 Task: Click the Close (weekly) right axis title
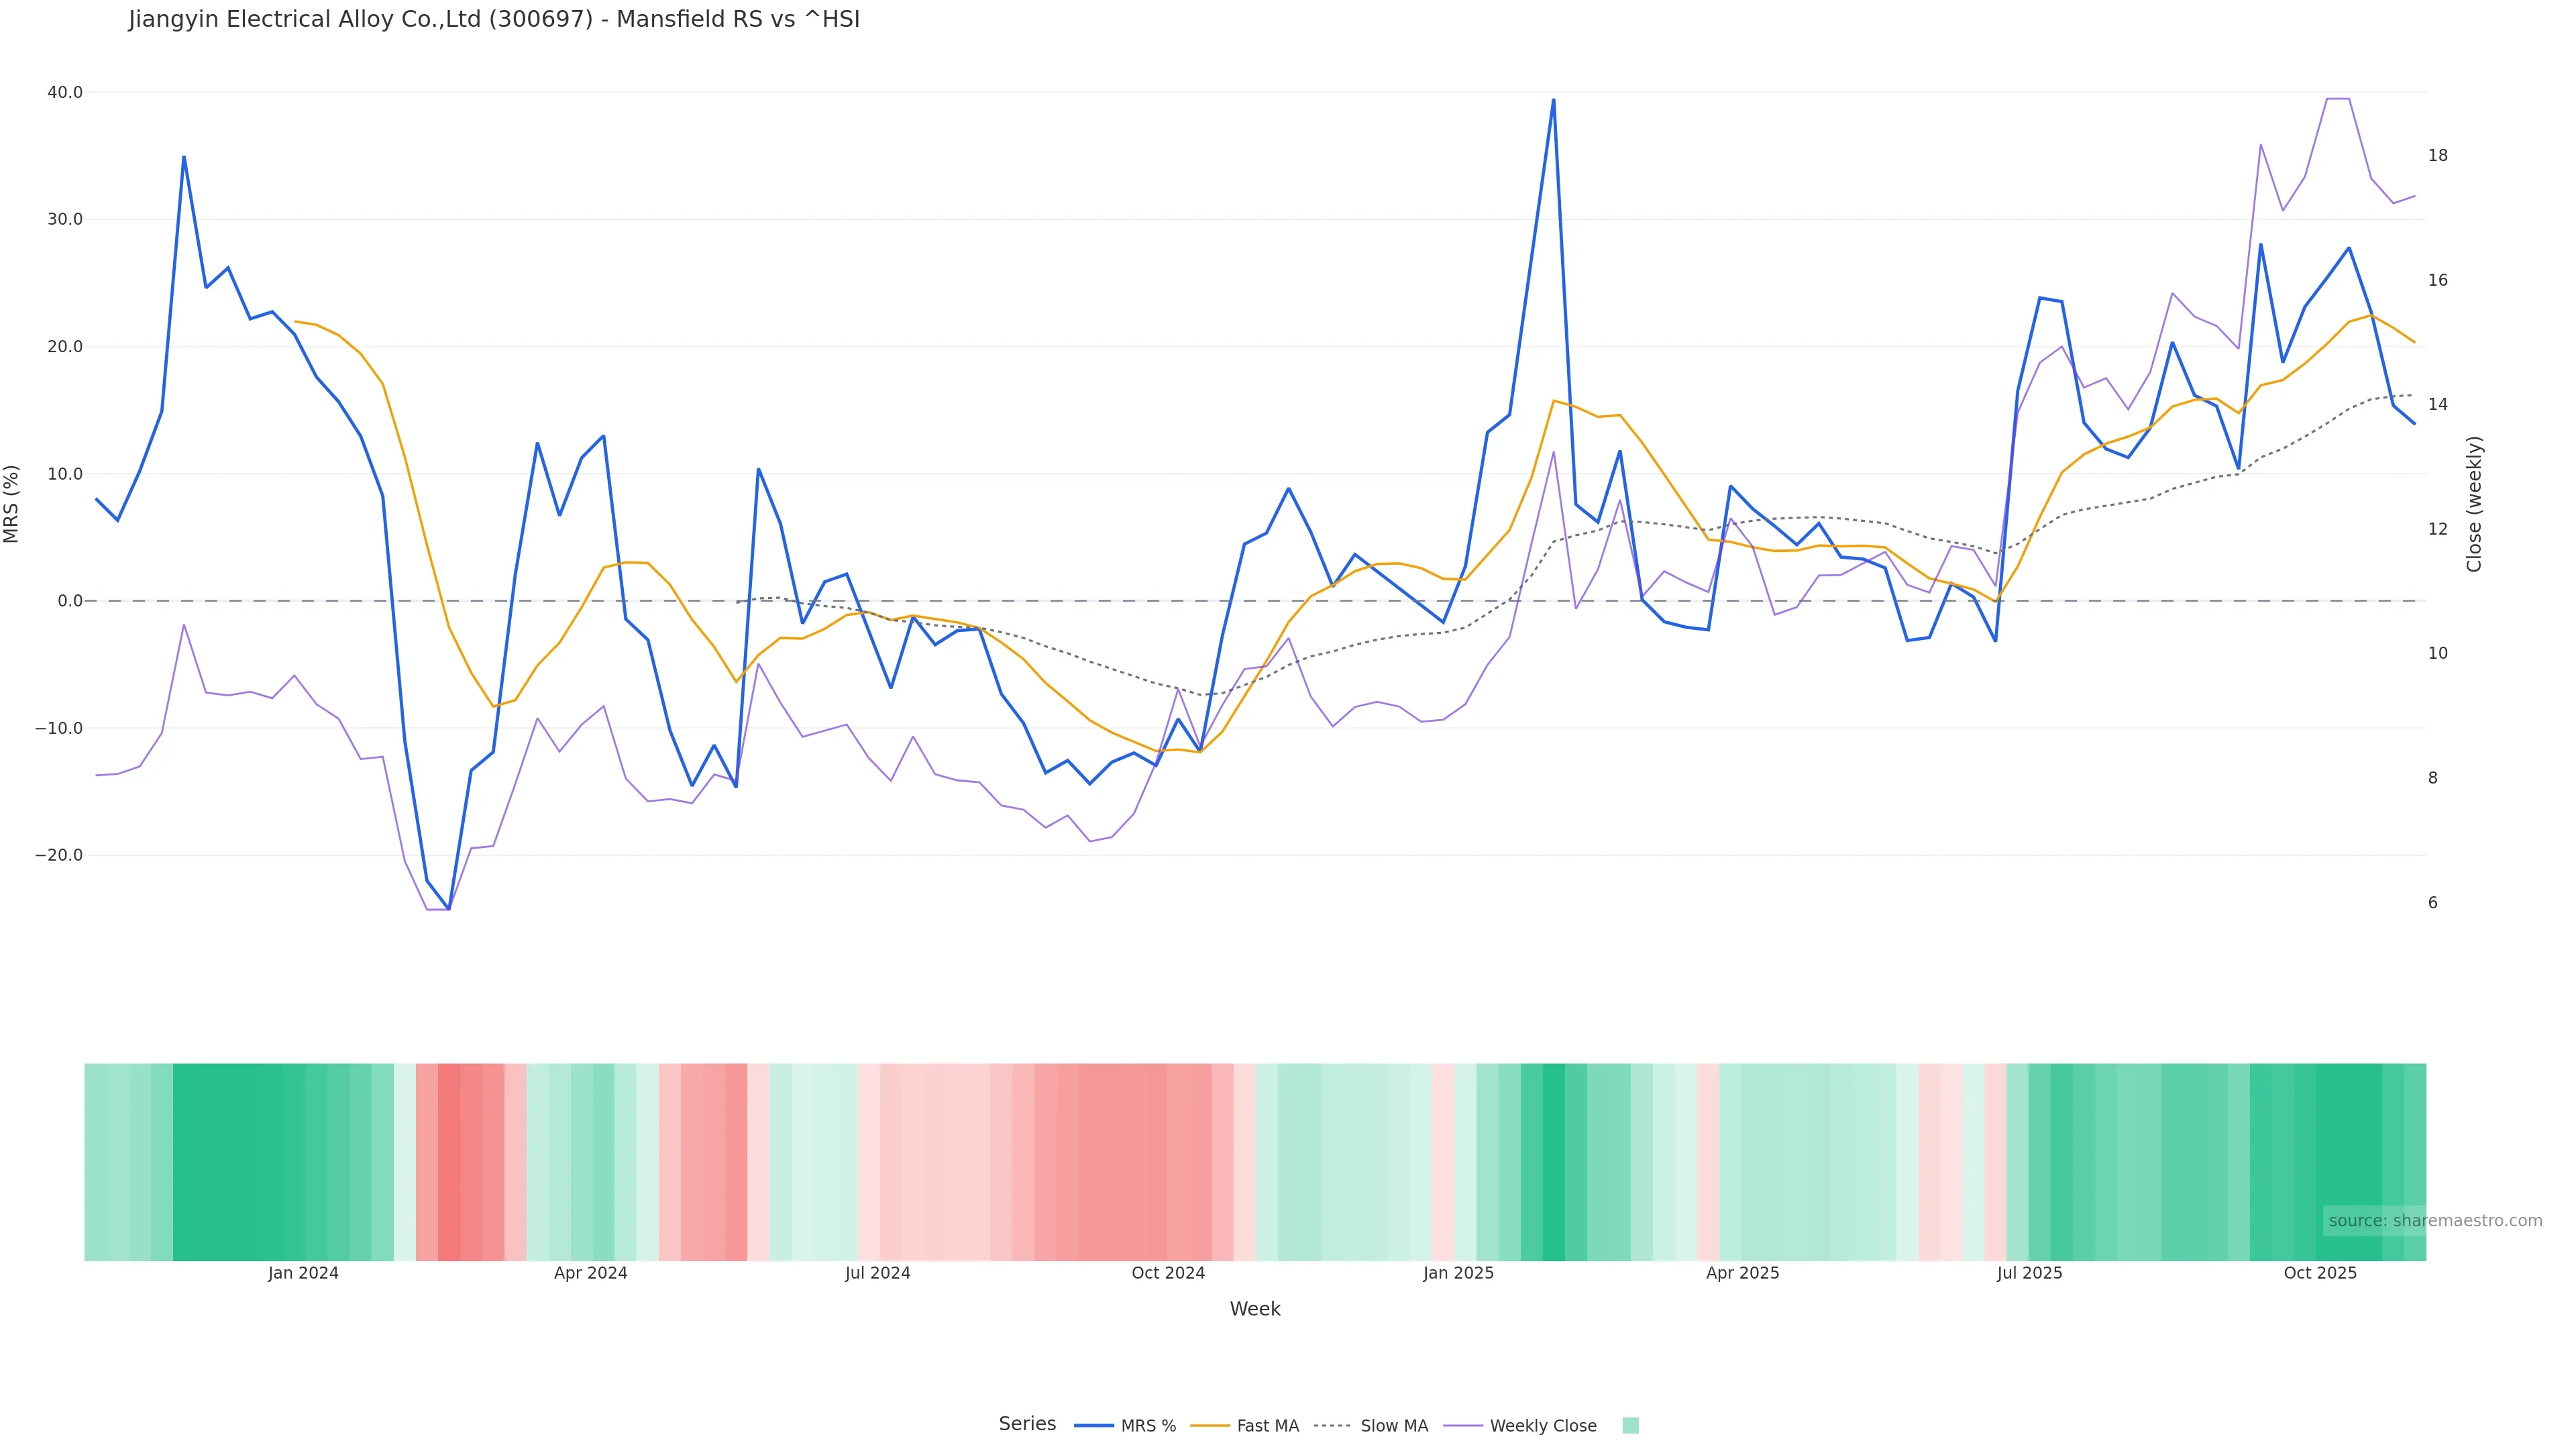(2474, 504)
